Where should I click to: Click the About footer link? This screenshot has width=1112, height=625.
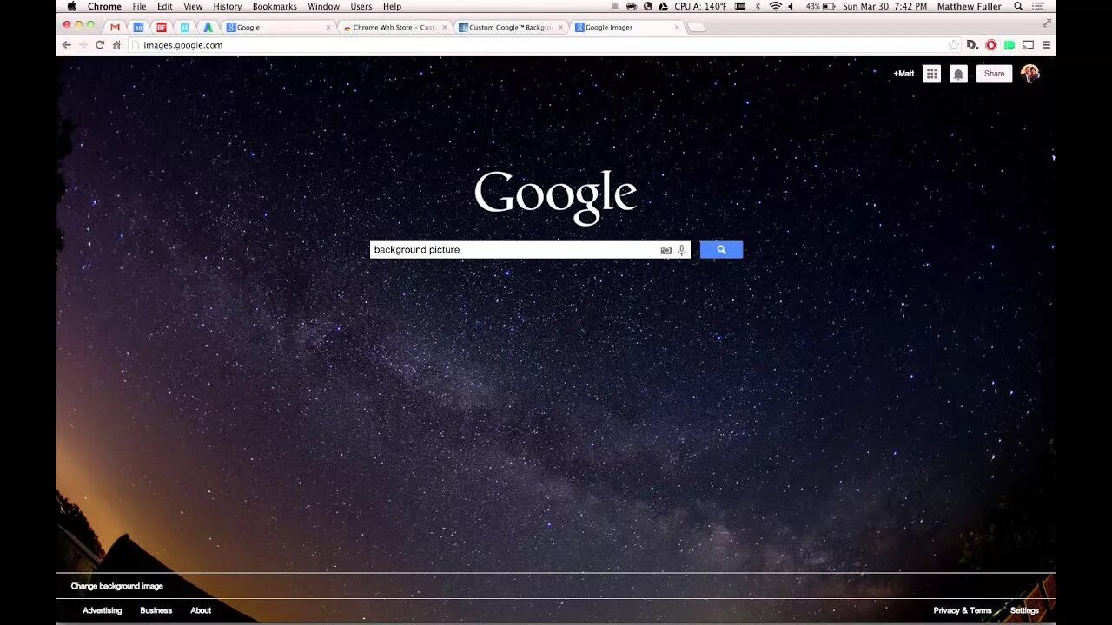click(x=201, y=610)
